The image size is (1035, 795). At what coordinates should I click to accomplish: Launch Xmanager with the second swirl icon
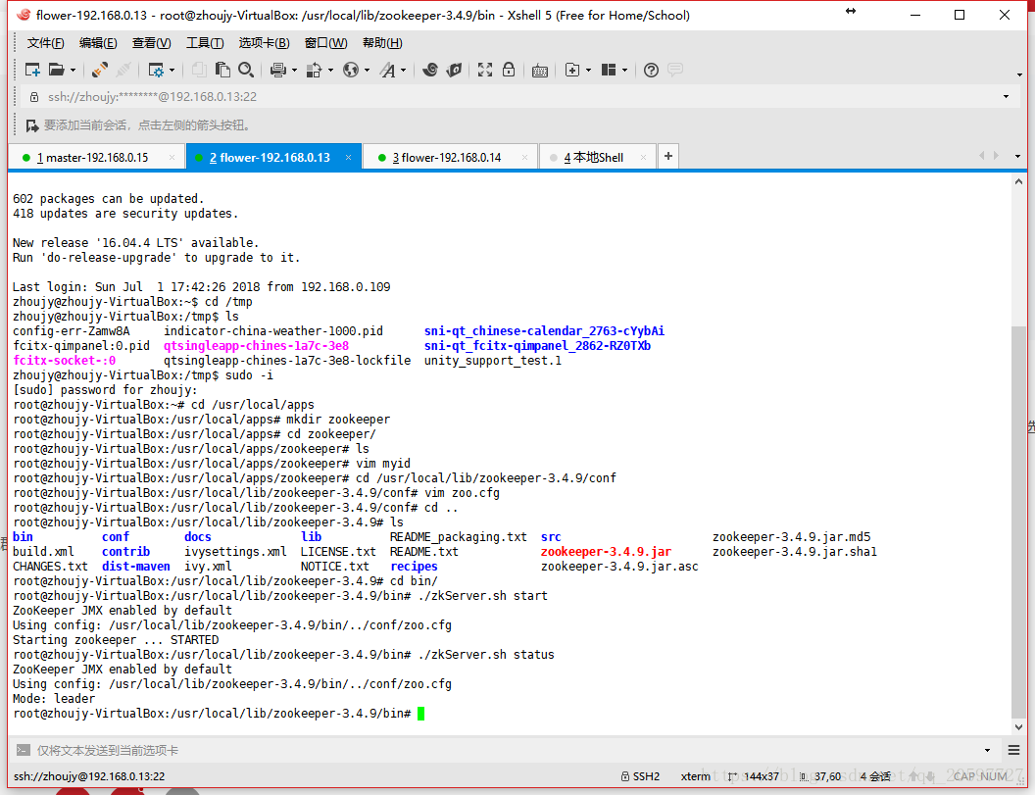[x=454, y=70]
